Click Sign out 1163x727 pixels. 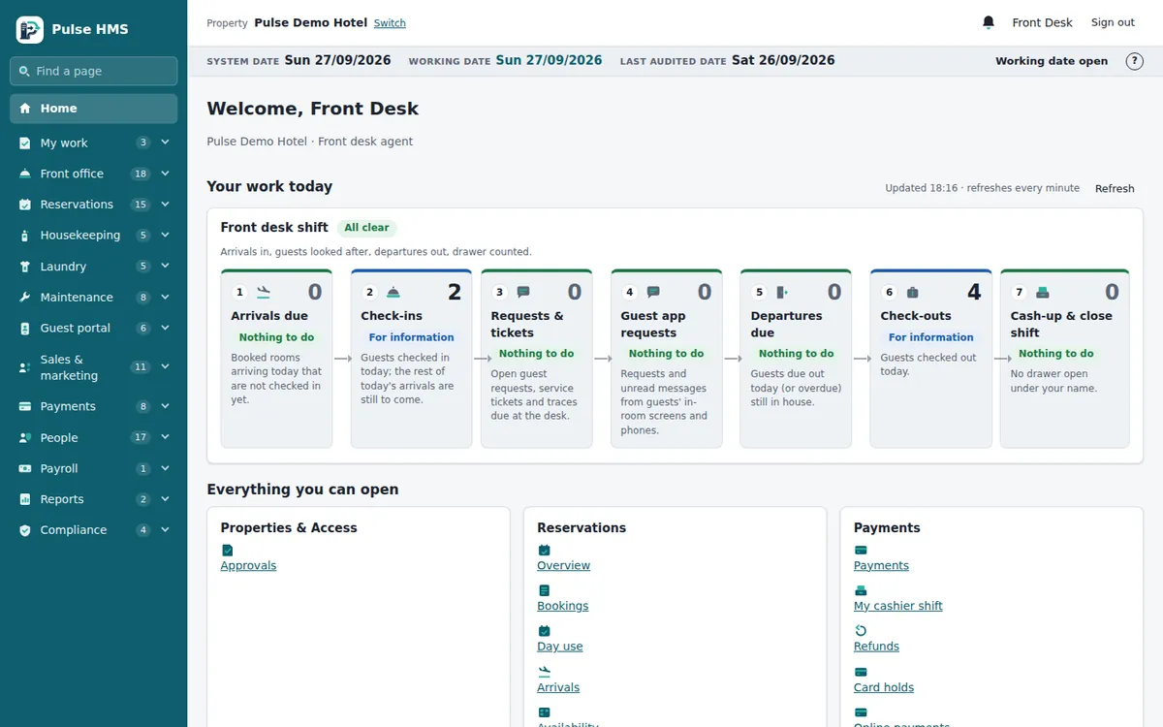tap(1113, 22)
